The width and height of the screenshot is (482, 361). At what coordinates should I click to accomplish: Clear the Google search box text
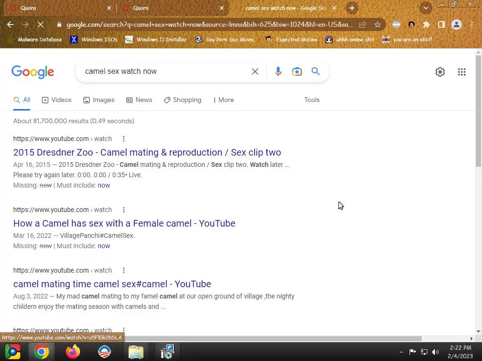pos(255,71)
